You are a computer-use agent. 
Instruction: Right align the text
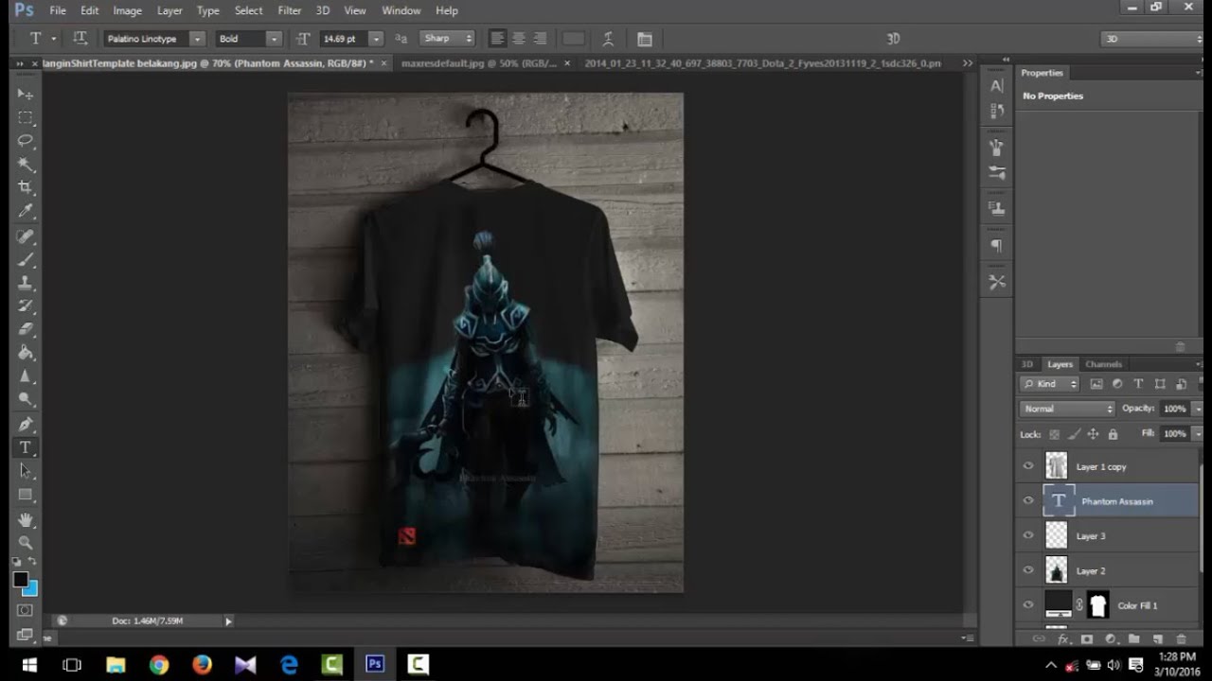click(540, 39)
